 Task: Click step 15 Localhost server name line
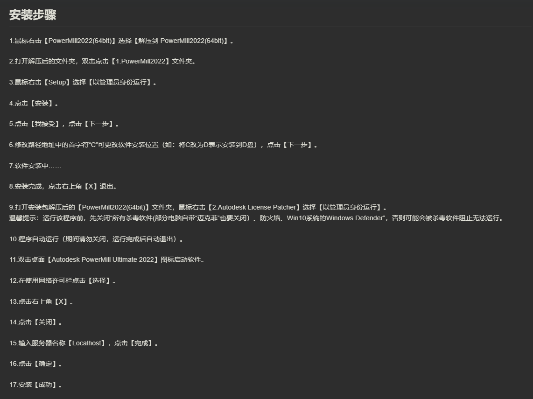(84, 343)
